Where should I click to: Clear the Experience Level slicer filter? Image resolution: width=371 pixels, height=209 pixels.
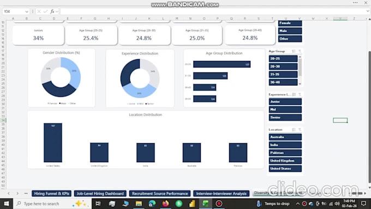(x=300, y=95)
